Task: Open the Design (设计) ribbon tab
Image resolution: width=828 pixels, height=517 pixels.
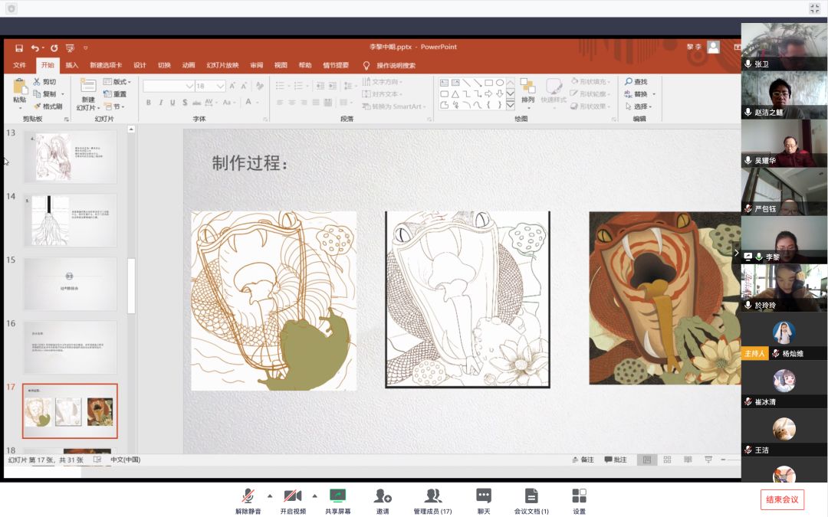Action: tap(140, 66)
